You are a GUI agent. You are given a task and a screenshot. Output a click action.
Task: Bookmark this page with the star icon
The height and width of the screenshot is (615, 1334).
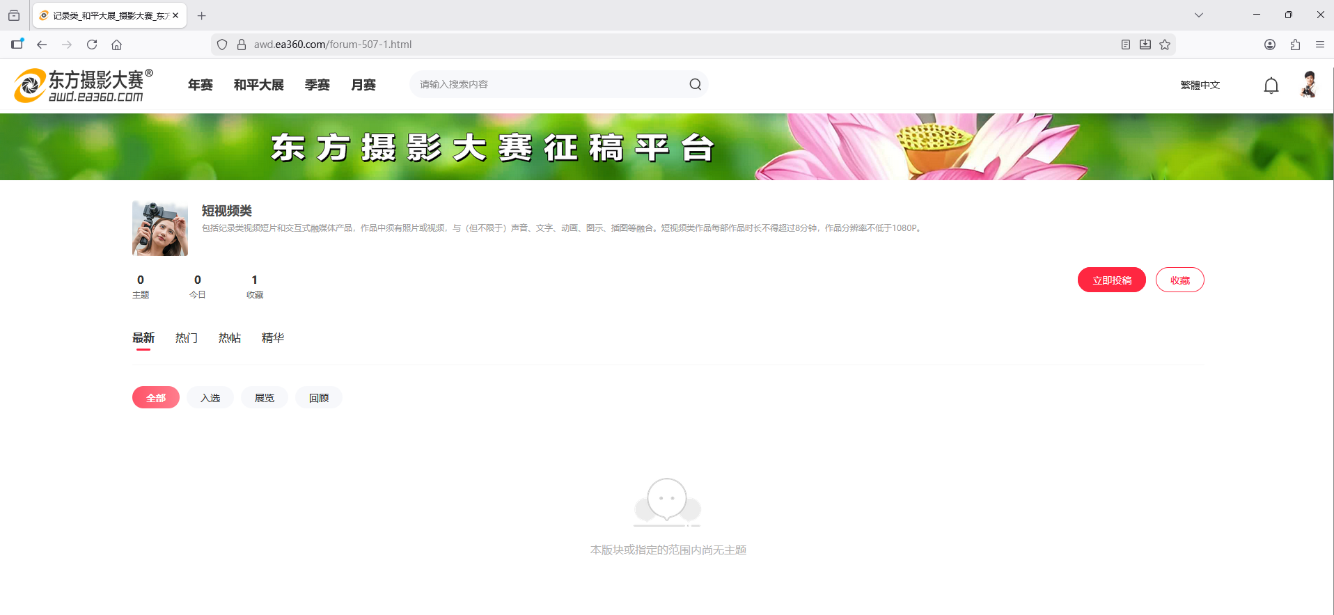click(1165, 45)
